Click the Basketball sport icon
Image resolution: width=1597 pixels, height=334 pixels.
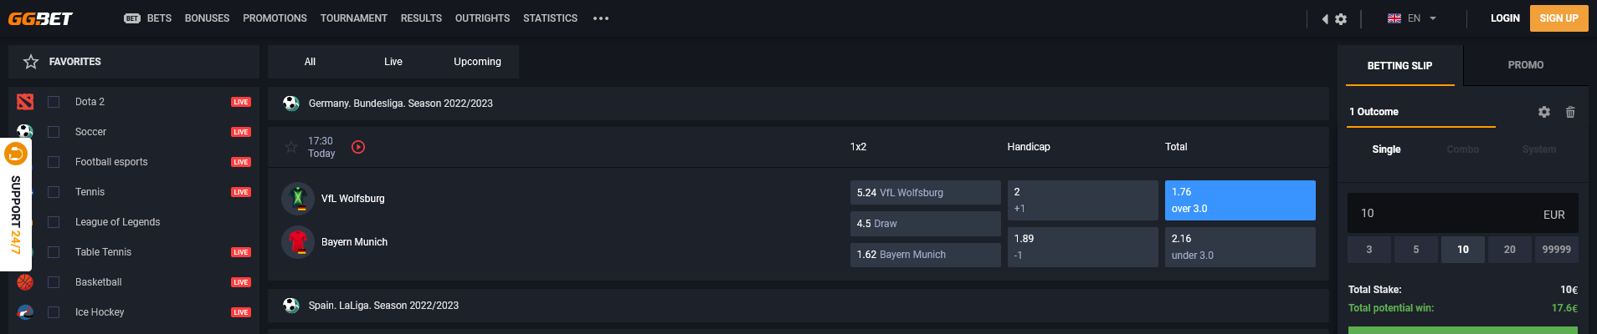pyautogui.click(x=25, y=282)
